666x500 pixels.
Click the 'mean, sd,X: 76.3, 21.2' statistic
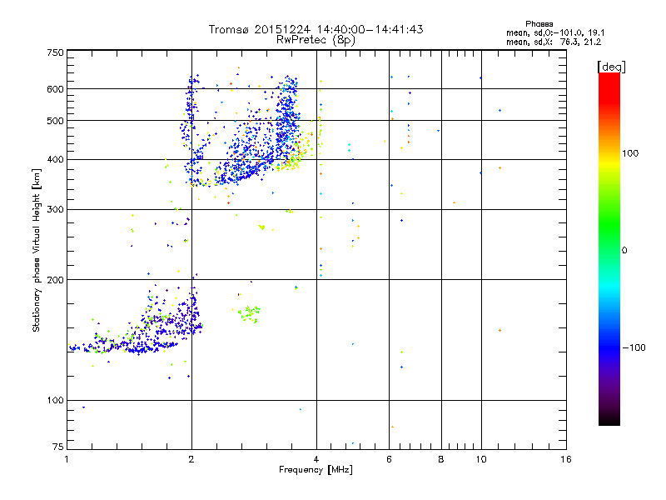pos(554,42)
